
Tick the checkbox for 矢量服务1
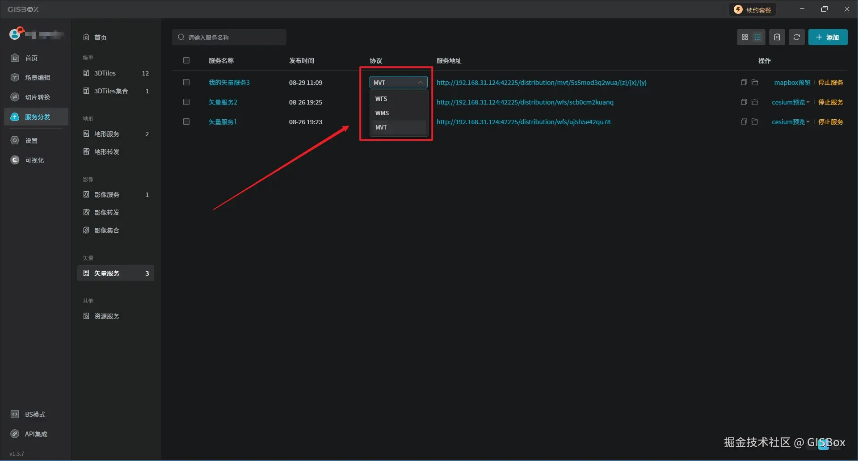(x=186, y=122)
